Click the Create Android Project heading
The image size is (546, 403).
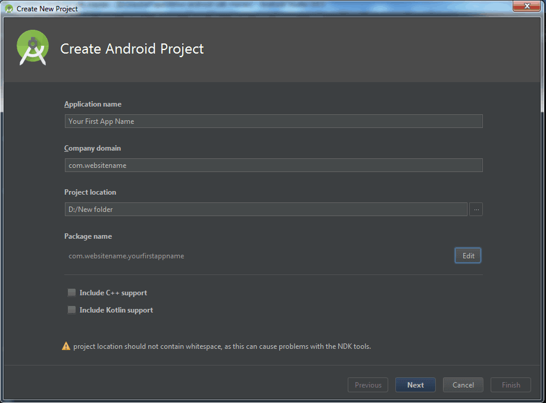pos(132,49)
